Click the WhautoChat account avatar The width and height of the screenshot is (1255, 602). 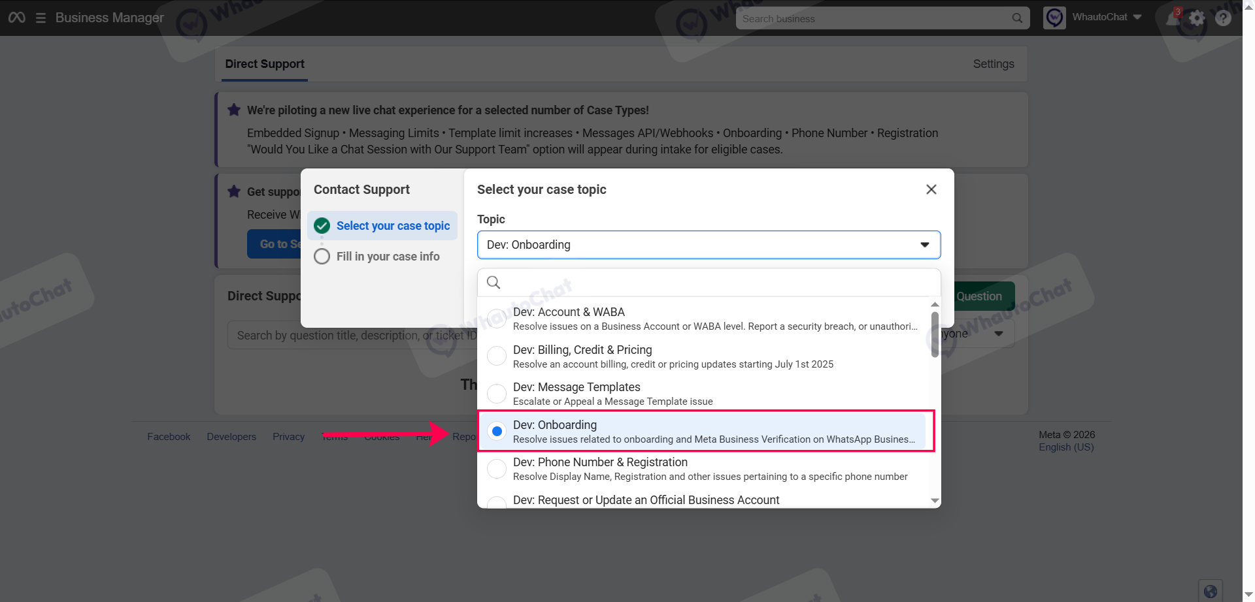1054,18
